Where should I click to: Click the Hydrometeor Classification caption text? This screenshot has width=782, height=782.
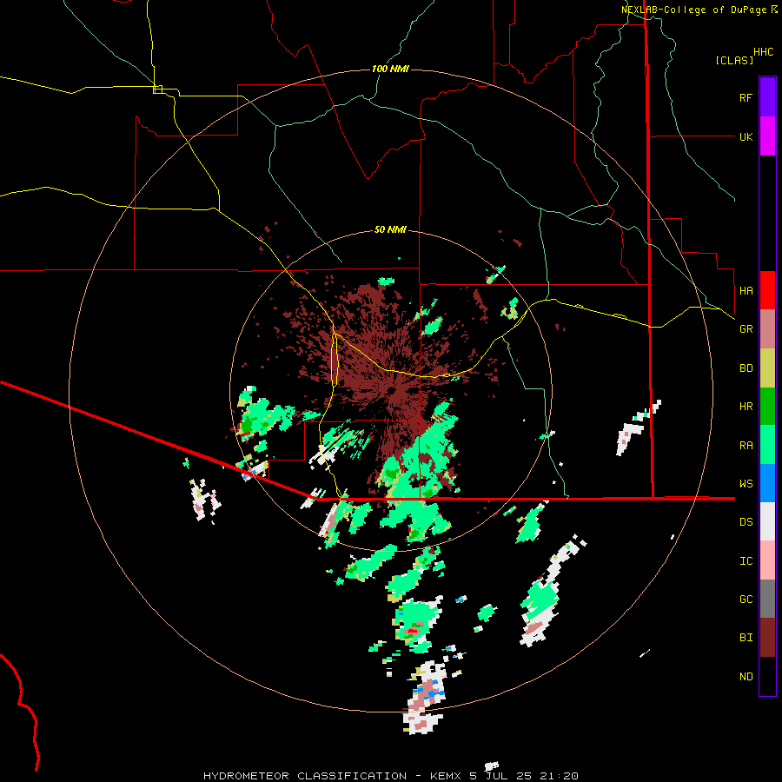coord(305,776)
